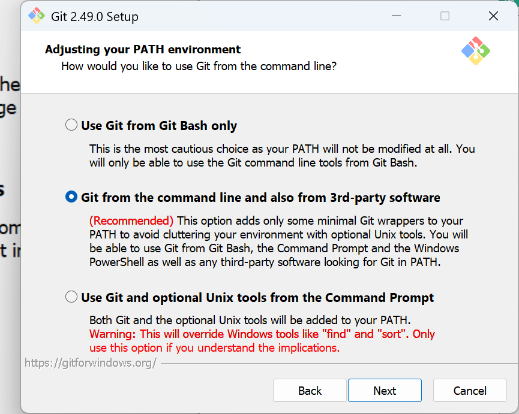Viewport: 519px width, 414px height.
Task: Click the 'Git 2.49.0 Setup' window title
Action: click(95, 17)
